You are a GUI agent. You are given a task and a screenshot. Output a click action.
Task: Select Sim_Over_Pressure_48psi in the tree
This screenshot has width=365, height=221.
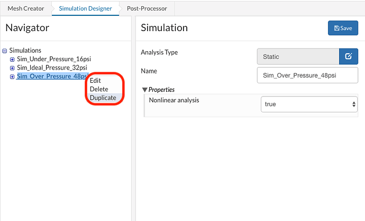pos(52,76)
